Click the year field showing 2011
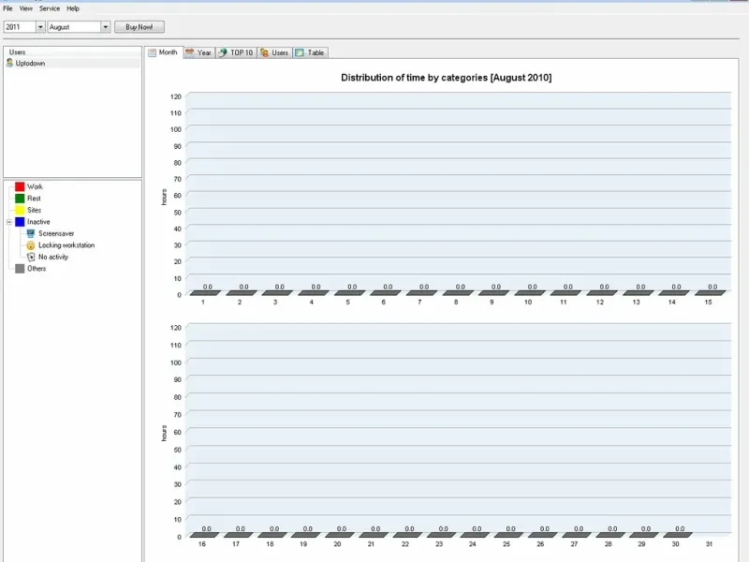This screenshot has width=749, height=562. 20,27
